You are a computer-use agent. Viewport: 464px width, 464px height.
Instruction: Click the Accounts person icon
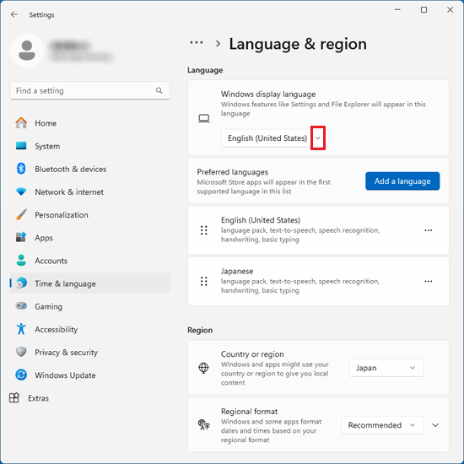point(21,261)
